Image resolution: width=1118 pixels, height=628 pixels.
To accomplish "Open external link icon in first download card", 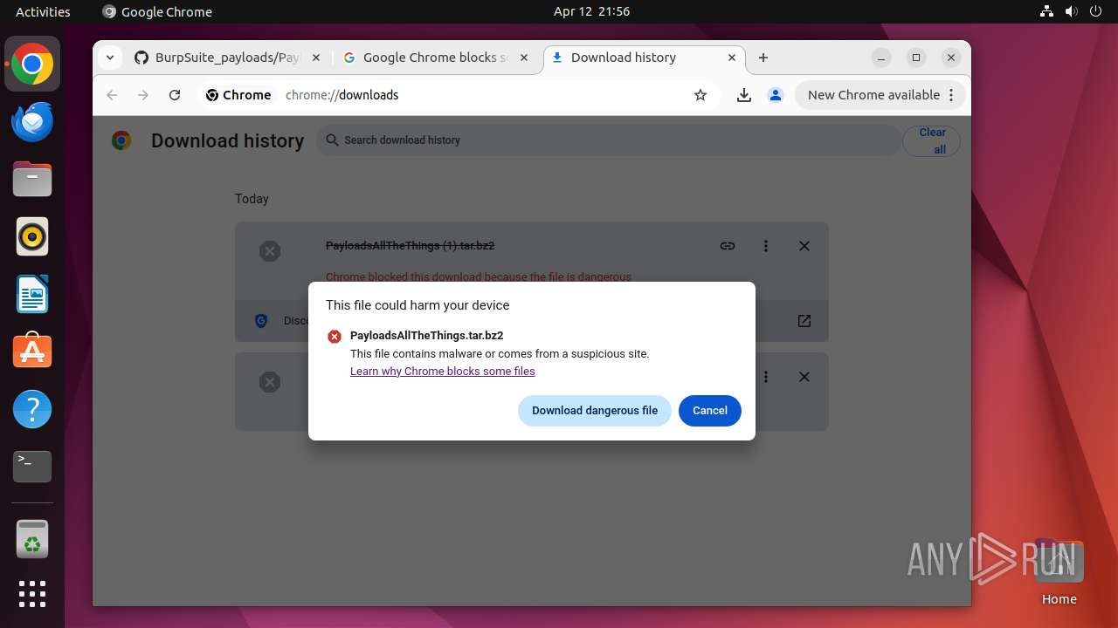I will click(804, 321).
